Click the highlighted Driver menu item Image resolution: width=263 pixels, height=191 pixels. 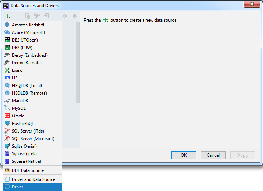click(18, 187)
